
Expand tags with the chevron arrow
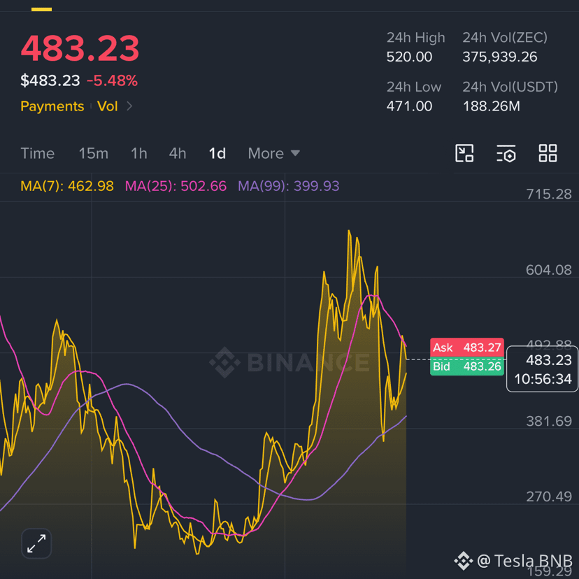(x=129, y=106)
